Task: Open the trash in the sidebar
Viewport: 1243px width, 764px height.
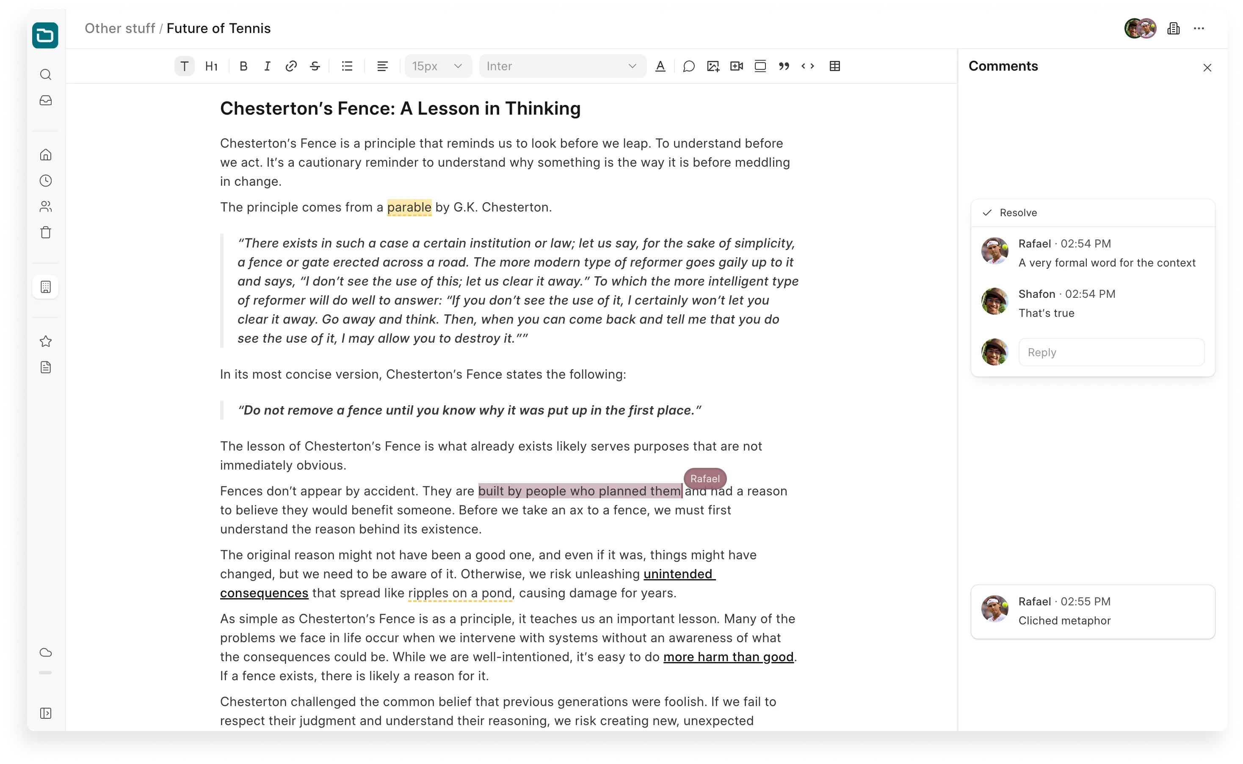Action: click(x=46, y=232)
